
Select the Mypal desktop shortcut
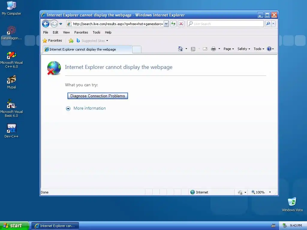[x=11, y=82]
